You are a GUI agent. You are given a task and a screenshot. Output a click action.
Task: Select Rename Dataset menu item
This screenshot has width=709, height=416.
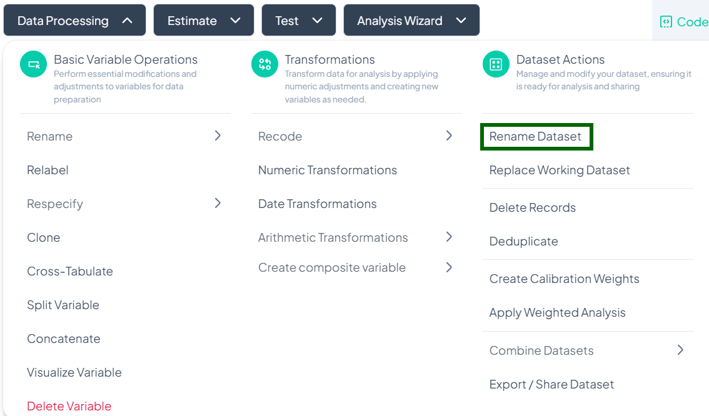point(536,137)
